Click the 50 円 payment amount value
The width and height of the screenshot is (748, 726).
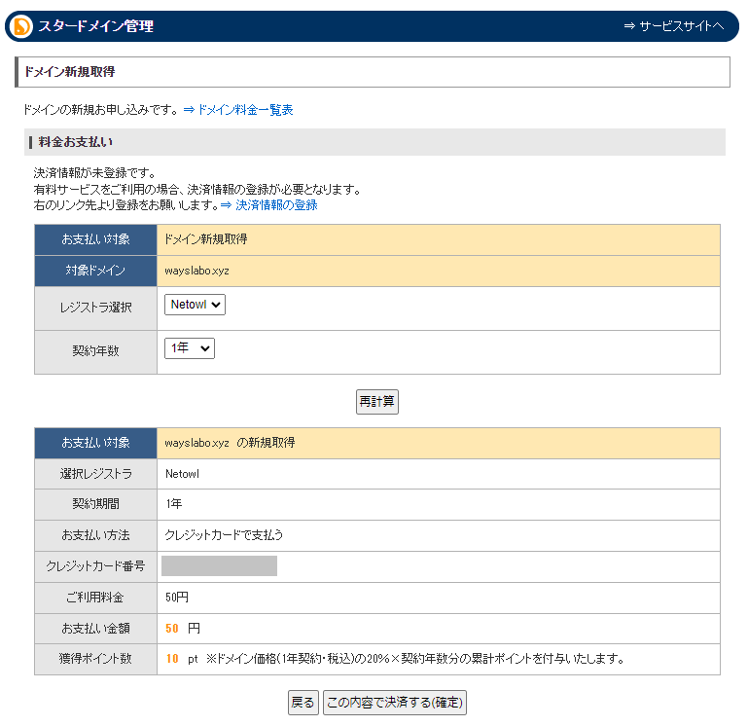pyautogui.click(x=183, y=629)
